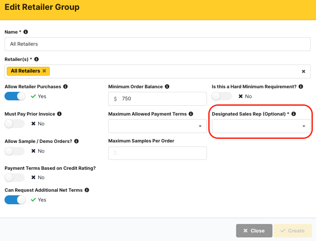Click the info icon beside Retailer(s) label
The image size is (316, 241).
[x=36, y=59]
